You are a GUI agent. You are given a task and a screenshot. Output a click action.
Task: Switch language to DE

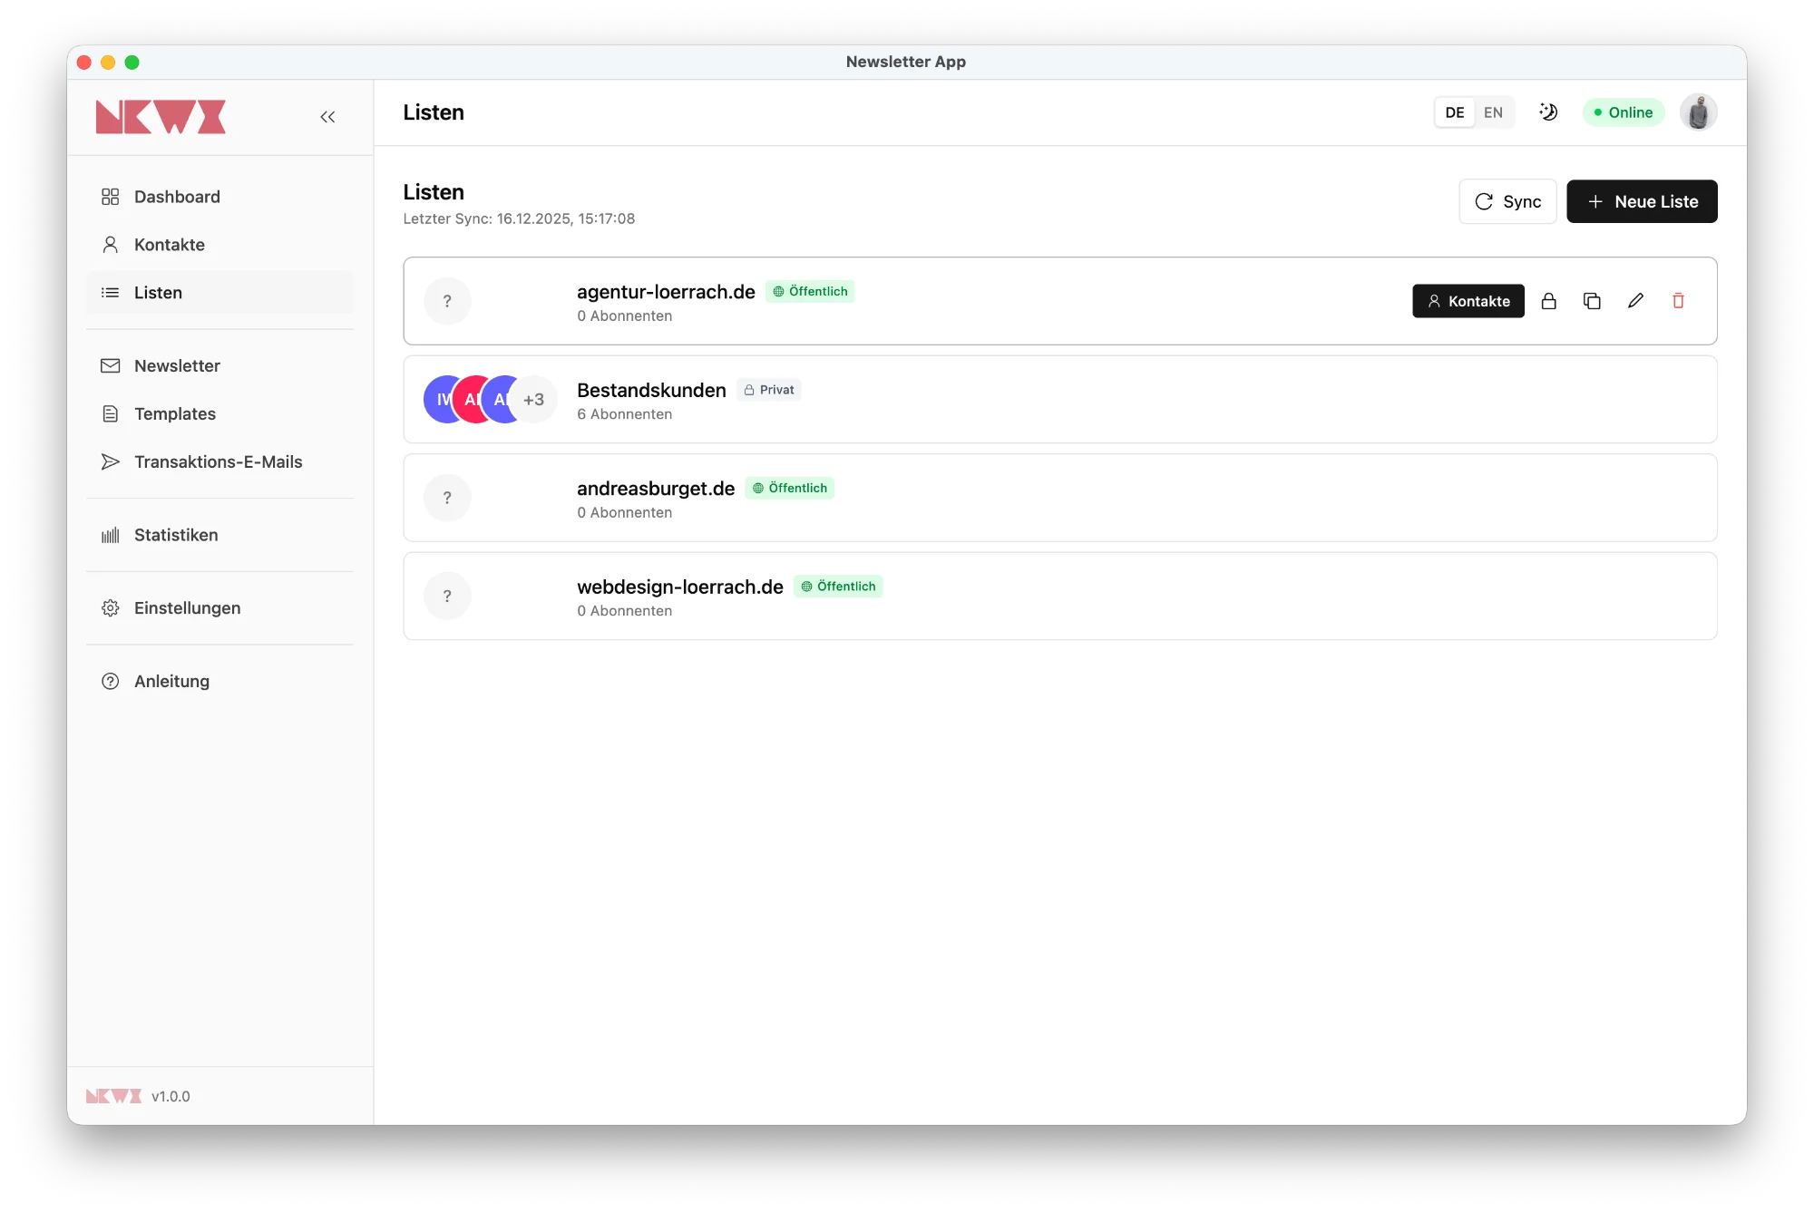pyautogui.click(x=1454, y=112)
